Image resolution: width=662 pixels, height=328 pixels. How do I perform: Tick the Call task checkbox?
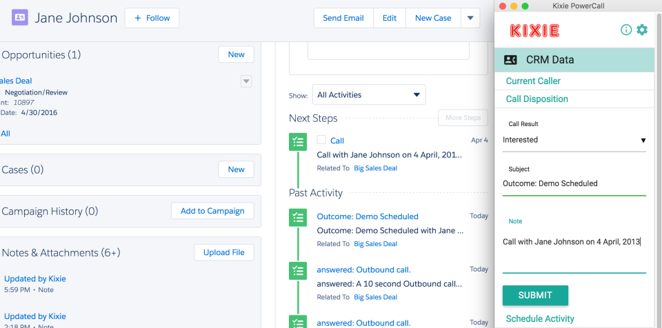click(322, 140)
